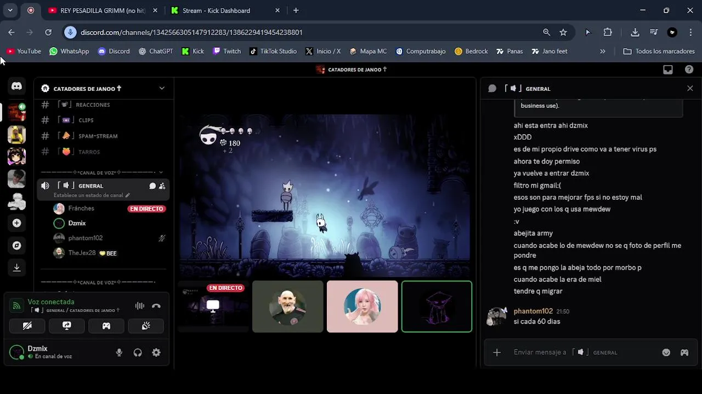This screenshot has height=394, width=702.
Task: Open media control icon in toolbar
Action: (x=654, y=32)
